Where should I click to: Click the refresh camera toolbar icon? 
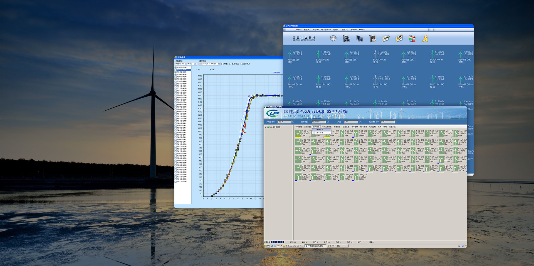pyautogui.click(x=346, y=38)
